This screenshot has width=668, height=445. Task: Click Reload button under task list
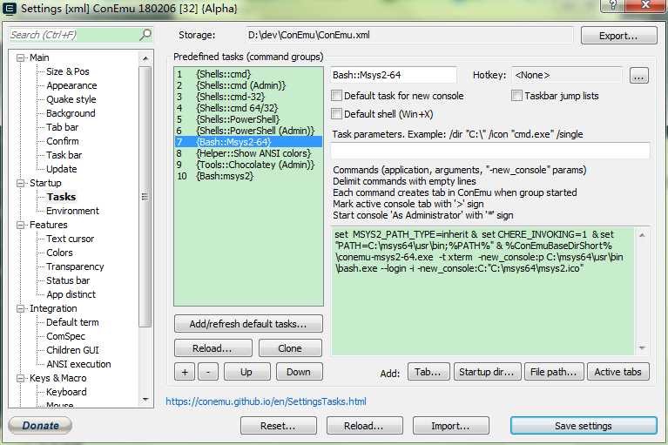(213, 348)
